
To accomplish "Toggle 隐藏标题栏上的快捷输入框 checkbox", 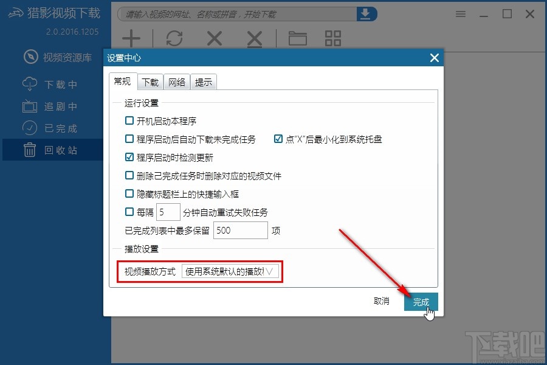I will (129, 193).
